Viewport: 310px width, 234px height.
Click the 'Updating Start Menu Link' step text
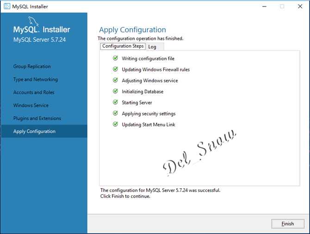coord(148,125)
